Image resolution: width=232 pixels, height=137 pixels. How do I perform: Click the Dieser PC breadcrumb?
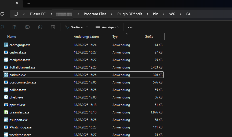coord(38,14)
